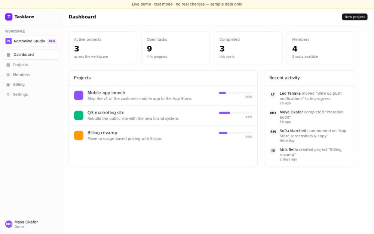Screen dimensions: 374x234
Task: Navigate to Billing in the sidebar
Action: [x=31, y=85]
